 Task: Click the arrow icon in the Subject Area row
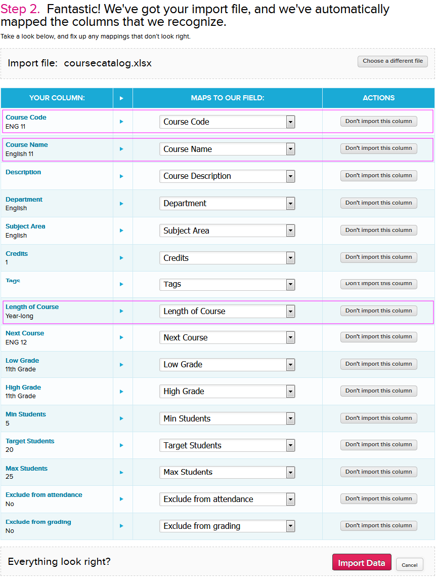121,230
